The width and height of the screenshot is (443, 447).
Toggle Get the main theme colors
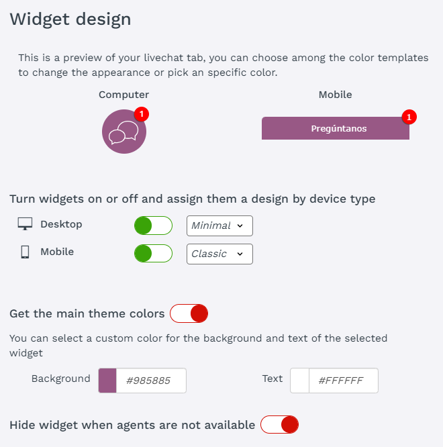pos(189,313)
